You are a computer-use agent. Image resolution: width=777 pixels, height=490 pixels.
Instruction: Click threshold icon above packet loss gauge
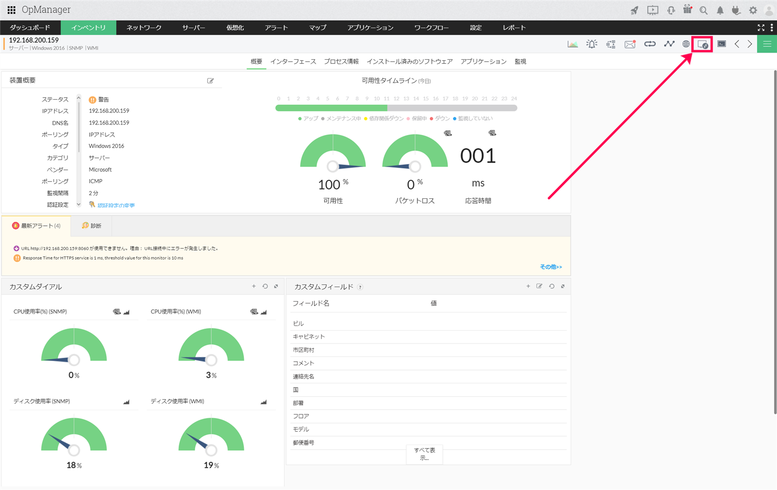point(448,133)
